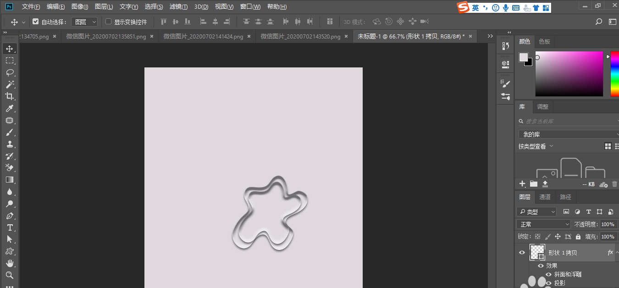
Task: Open the 我的库 library dropdown
Action: coord(569,134)
